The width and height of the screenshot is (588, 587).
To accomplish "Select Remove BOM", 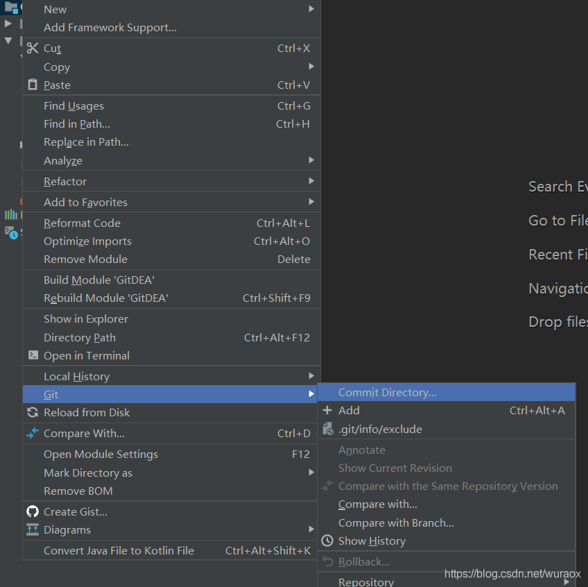I will pyautogui.click(x=171, y=491).
